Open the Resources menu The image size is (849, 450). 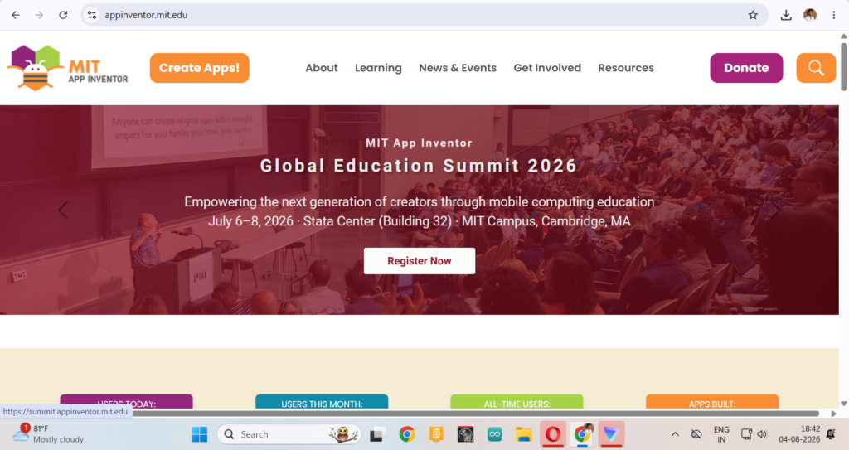626,68
